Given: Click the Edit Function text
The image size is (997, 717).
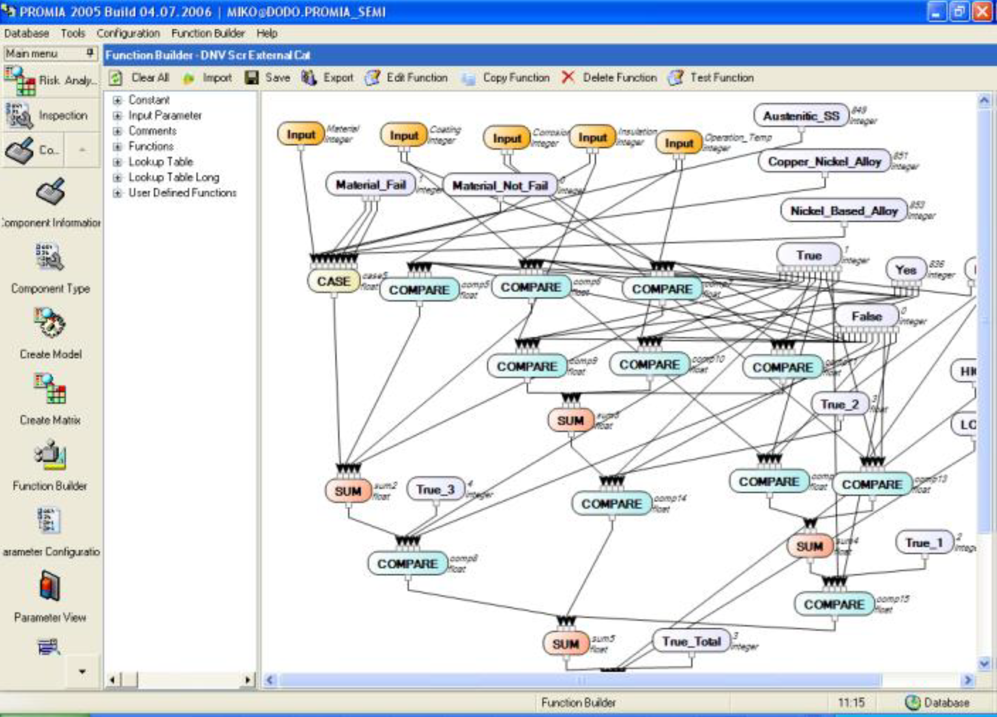Looking at the screenshot, I should tap(417, 78).
